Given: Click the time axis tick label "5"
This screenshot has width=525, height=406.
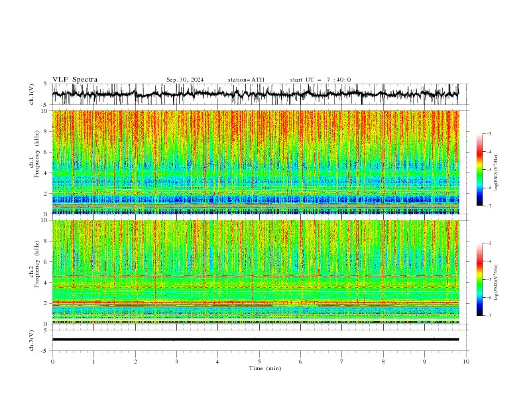Looking at the screenshot, I should (259, 362).
